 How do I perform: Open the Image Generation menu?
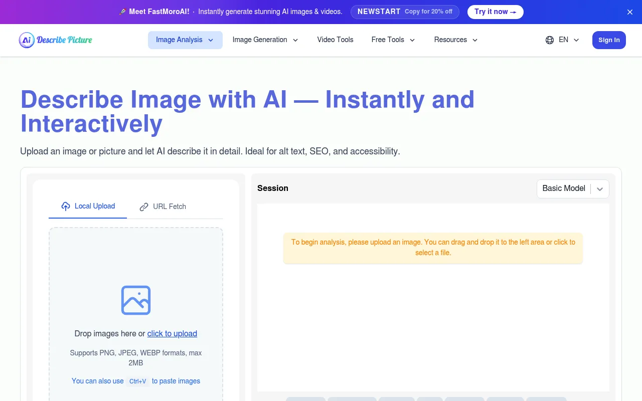click(265, 40)
